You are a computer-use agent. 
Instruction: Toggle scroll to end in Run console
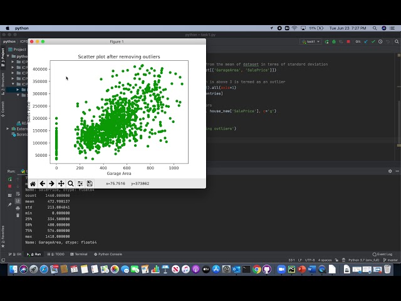click(18, 201)
